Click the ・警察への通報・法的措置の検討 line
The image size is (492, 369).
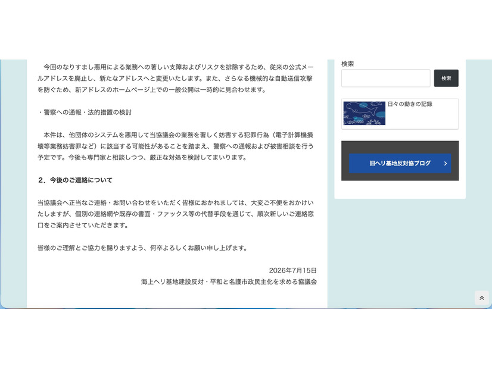click(85, 112)
